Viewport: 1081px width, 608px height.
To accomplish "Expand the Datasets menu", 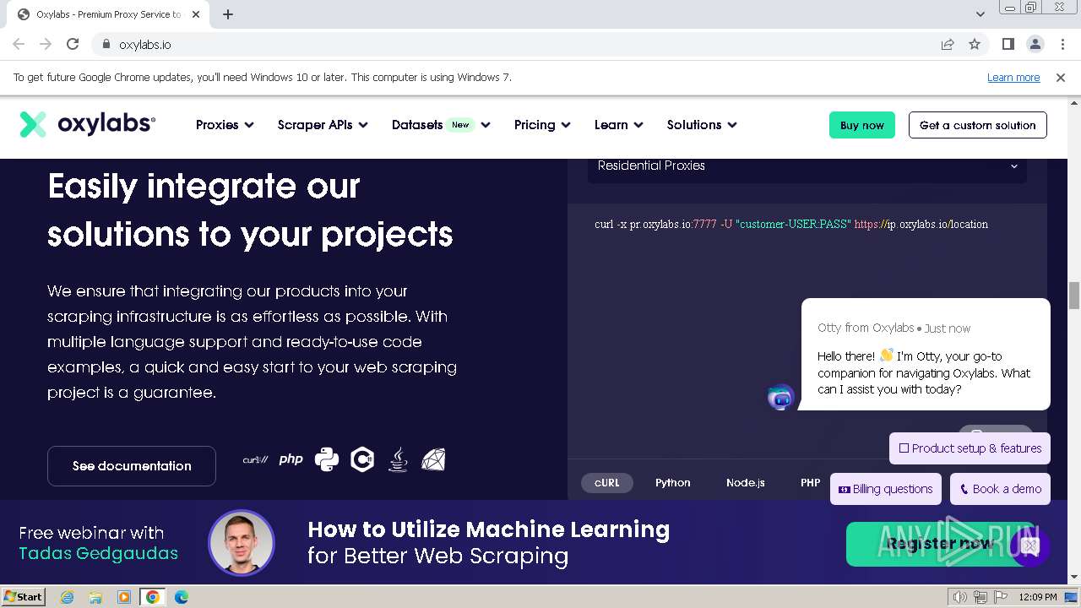I will [x=441, y=124].
